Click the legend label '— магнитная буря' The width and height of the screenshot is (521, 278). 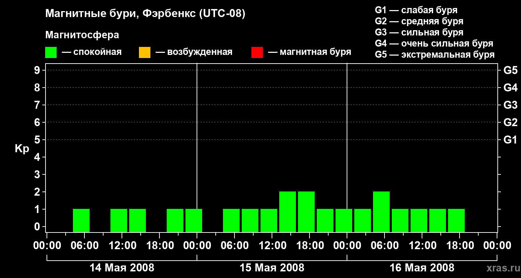point(309,52)
